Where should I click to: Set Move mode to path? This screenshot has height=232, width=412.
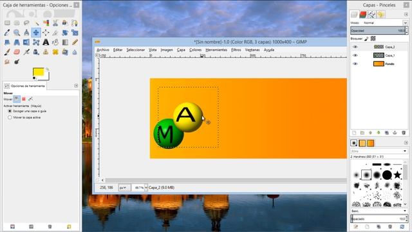pos(31,99)
